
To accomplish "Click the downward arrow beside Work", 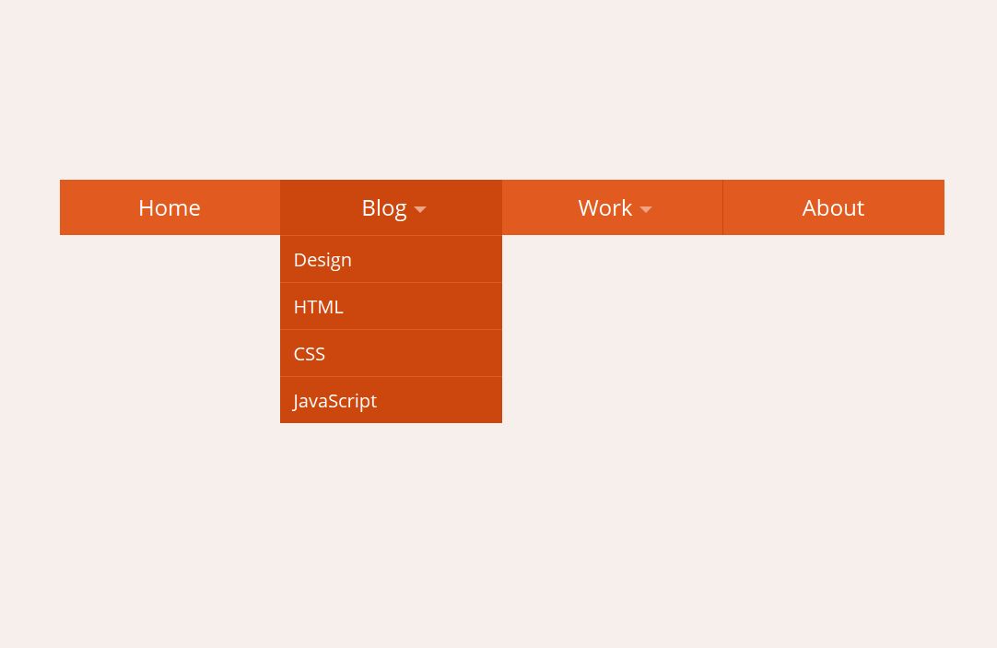I will coord(646,209).
